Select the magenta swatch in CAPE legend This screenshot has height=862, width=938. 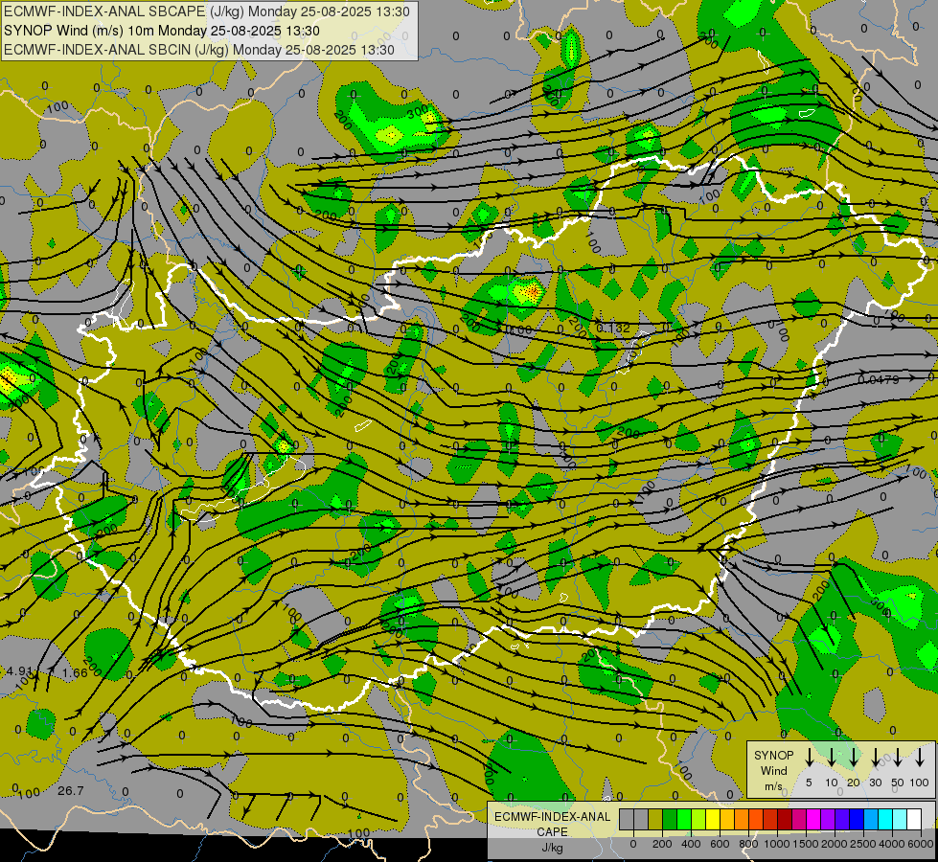tap(814, 819)
